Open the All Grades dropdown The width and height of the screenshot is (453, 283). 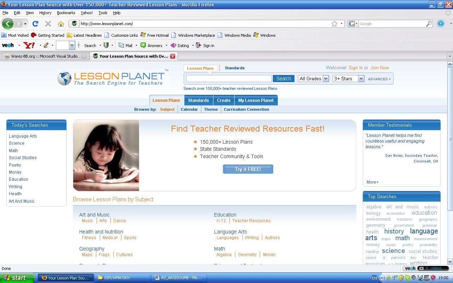pyautogui.click(x=314, y=79)
